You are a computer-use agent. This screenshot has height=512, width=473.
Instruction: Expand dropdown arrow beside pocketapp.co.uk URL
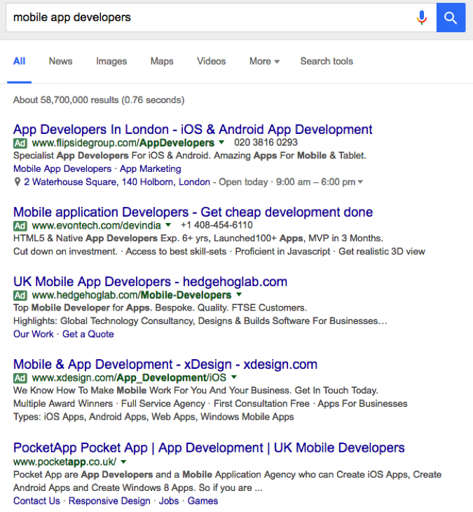coord(123,462)
